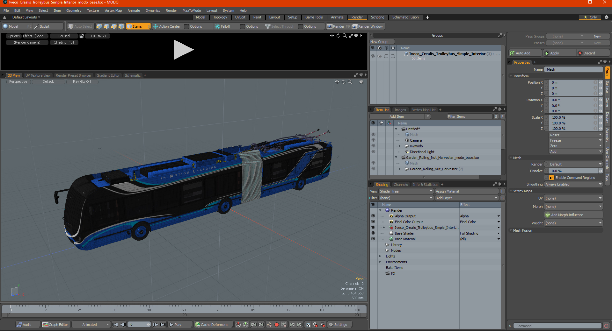The width and height of the screenshot is (612, 331).
Task: Expand the Lights group in Shader Tree
Action: click(x=380, y=256)
